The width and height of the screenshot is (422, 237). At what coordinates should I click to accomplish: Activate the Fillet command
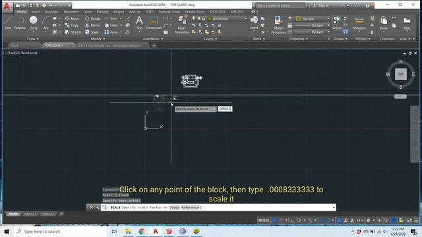[x=111, y=25]
